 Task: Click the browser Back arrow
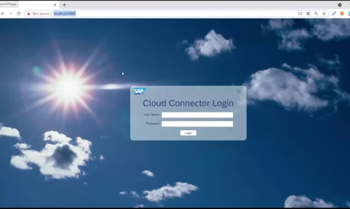point(3,14)
